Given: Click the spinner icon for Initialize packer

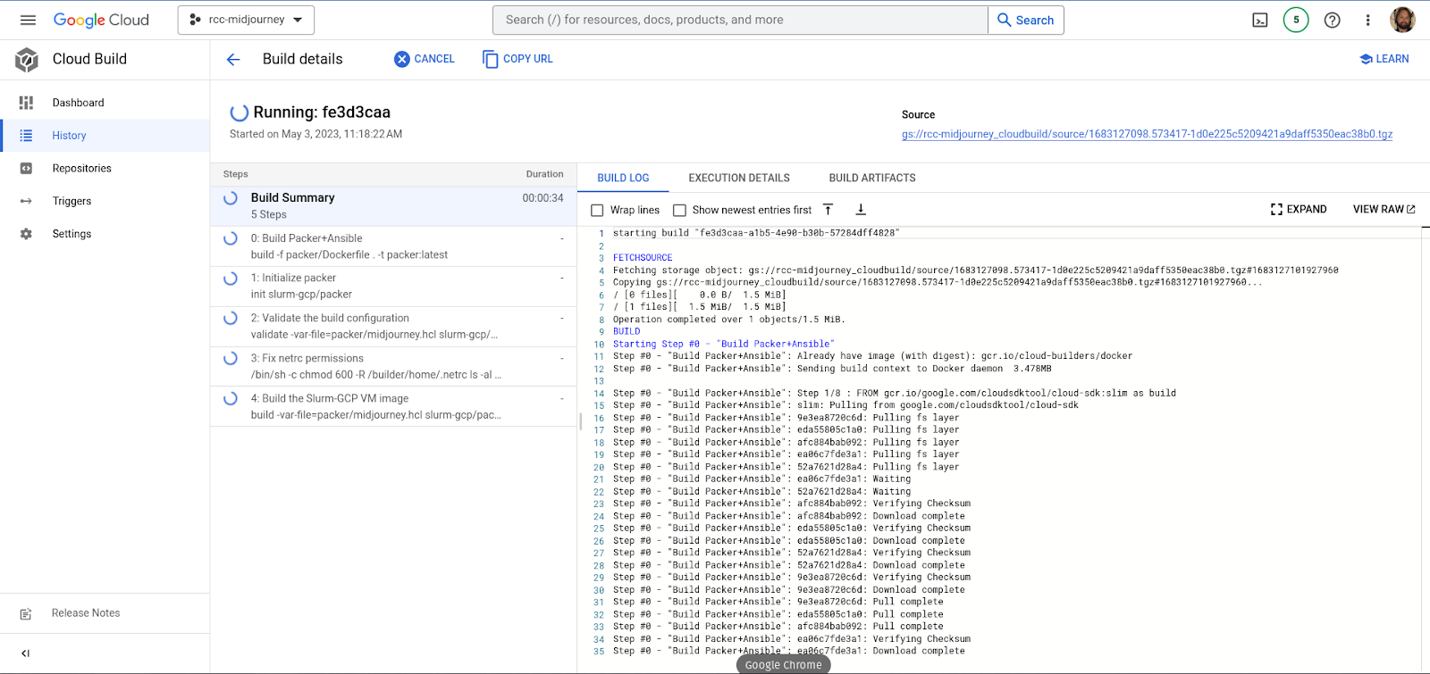Looking at the screenshot, I should coord(231,279).
